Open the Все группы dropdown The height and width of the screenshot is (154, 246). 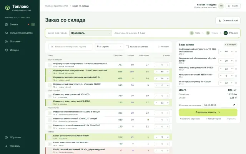tap(109, 47)
